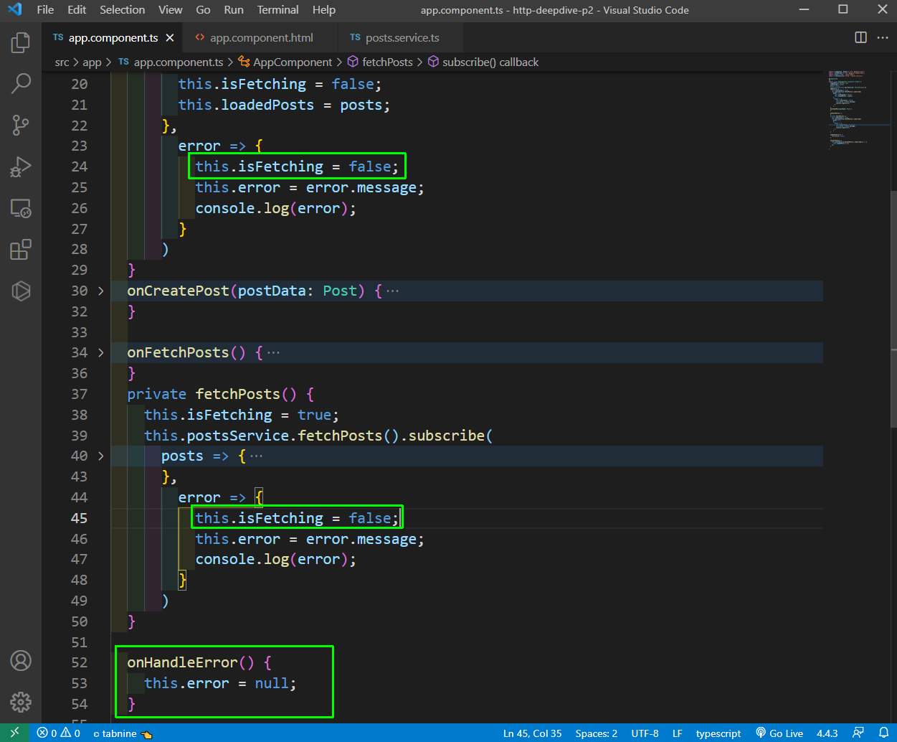Image resolution: width=897 pixels, height=742 pixels.
Task: Open the Accounts menu
Action: coord(21,660)
